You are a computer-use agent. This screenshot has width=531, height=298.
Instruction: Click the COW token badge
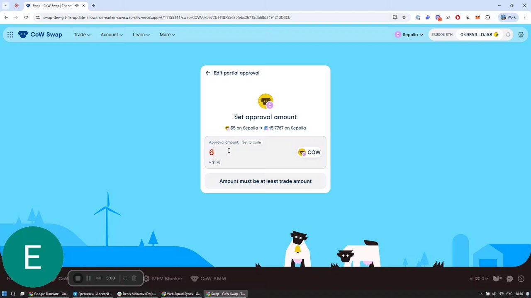309,152
